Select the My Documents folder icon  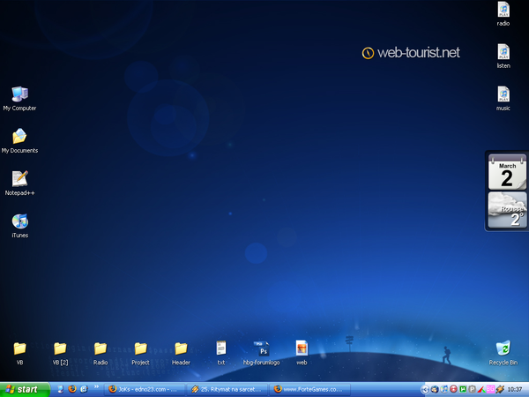[19, 141]
